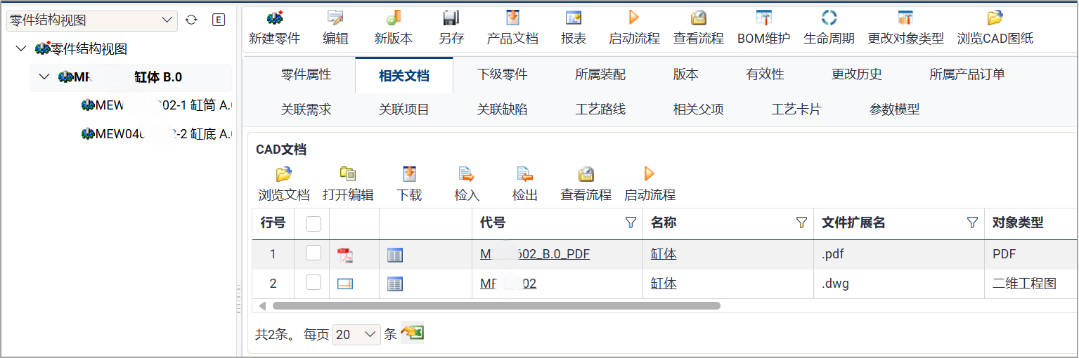
Task: Open the 缸体 name link in the .dwg row
Action: 664,284
